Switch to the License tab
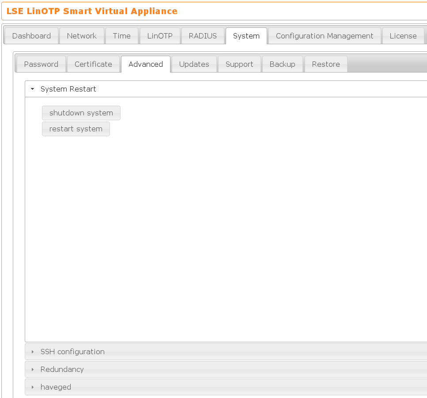Image resolution: width=427 pixels, height=398 pixels. click(403, 36)
